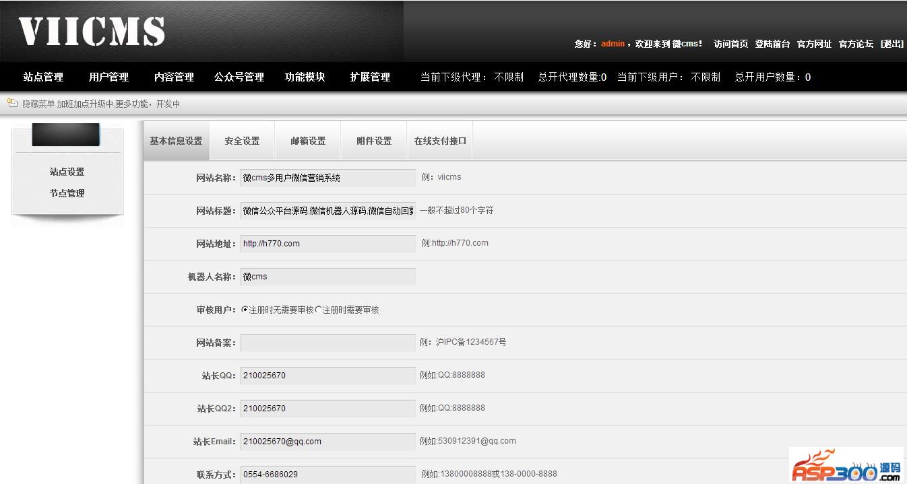Open 扩展管理 menu
Image resolution: width=907 pixels, height=484 pixels.
(370, 77)
